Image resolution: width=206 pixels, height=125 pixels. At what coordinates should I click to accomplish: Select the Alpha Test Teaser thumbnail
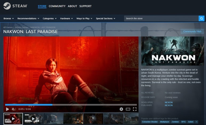[x=13, y=119]
